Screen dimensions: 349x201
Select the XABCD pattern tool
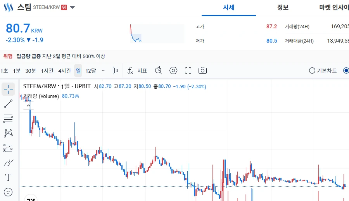[8, 133]
